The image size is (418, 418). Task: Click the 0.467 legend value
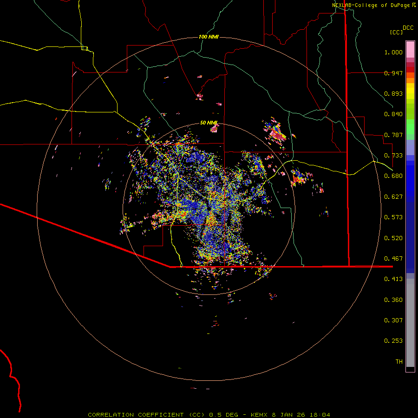pos(393,259)
